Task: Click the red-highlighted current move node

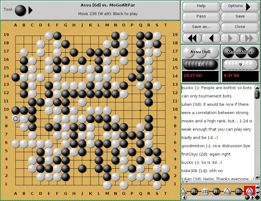Action: click(x=249, y=191)
